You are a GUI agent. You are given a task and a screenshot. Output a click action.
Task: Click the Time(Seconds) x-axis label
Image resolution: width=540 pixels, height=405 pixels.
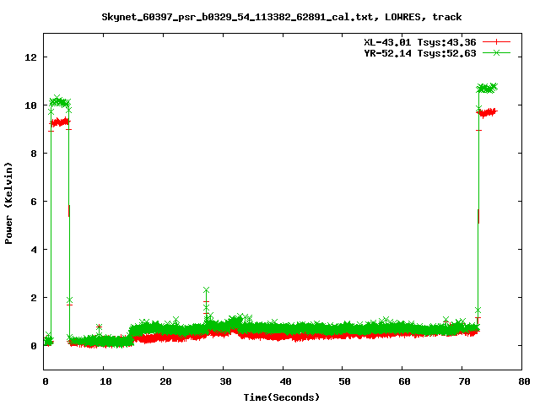point(281,397)
